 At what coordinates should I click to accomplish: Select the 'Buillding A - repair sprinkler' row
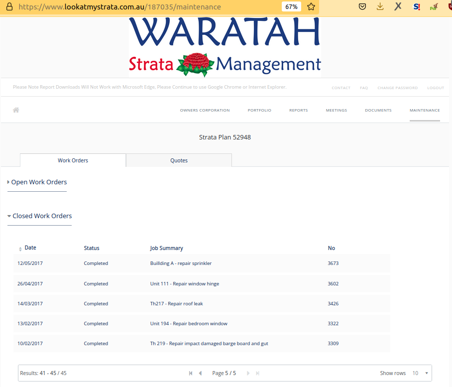(x=202, y=263)
